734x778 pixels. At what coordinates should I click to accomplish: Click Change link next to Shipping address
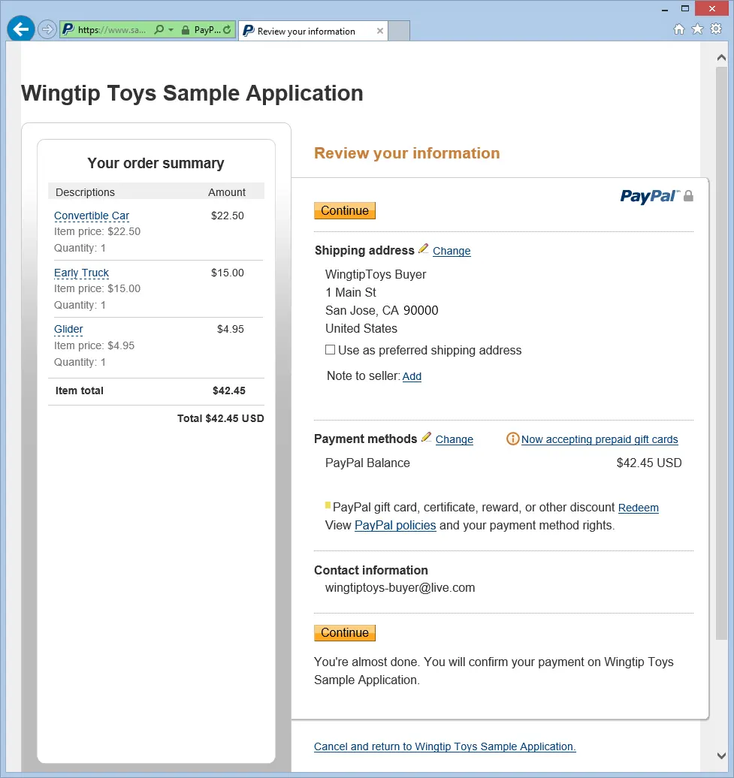click(452, 251)
